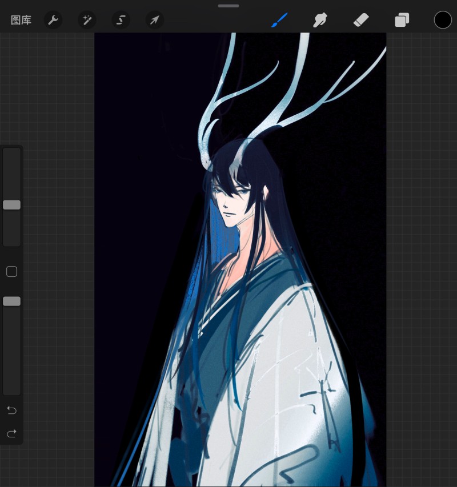457x487 pixels.
Task: Undo the last stroke with undo arrow
Action: [x=12, y=410]
